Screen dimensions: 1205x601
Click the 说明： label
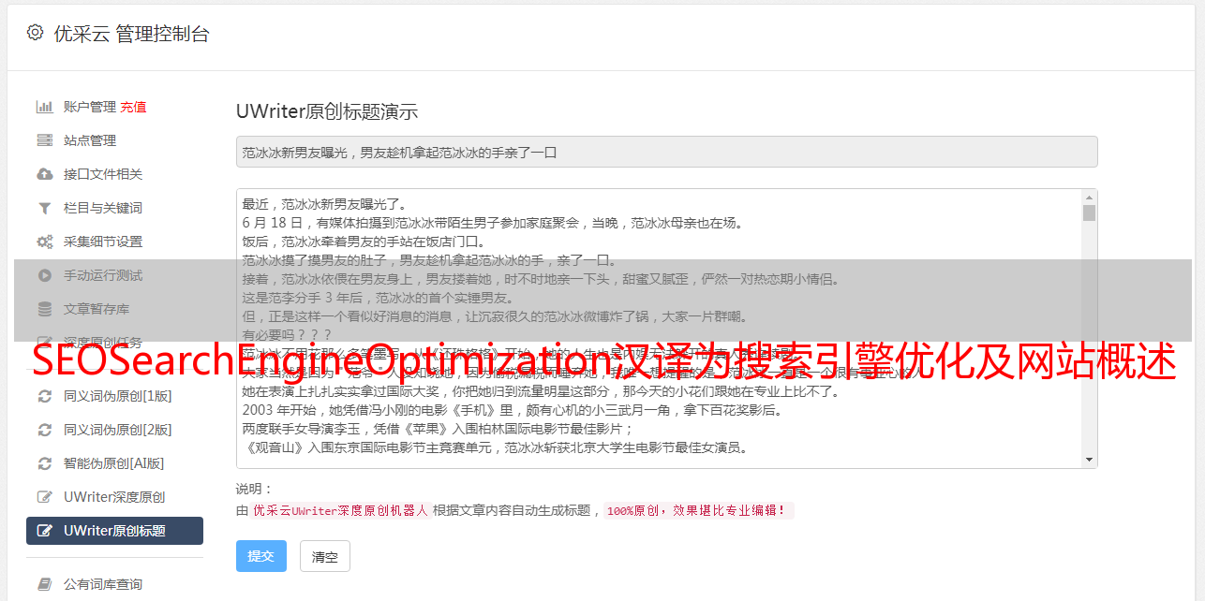tap(255, 489)
